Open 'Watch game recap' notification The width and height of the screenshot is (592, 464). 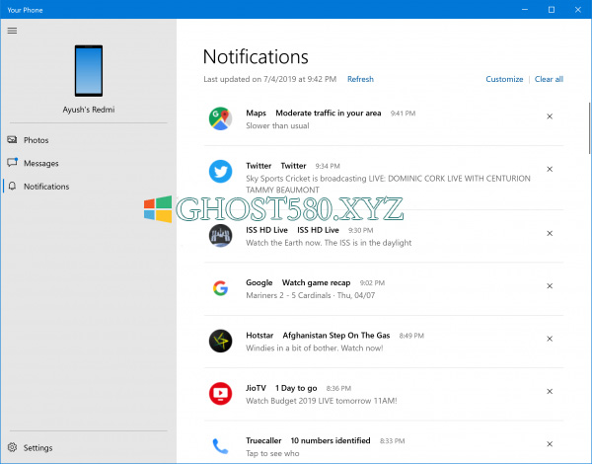pyautogui.click(x=316, y=282)
